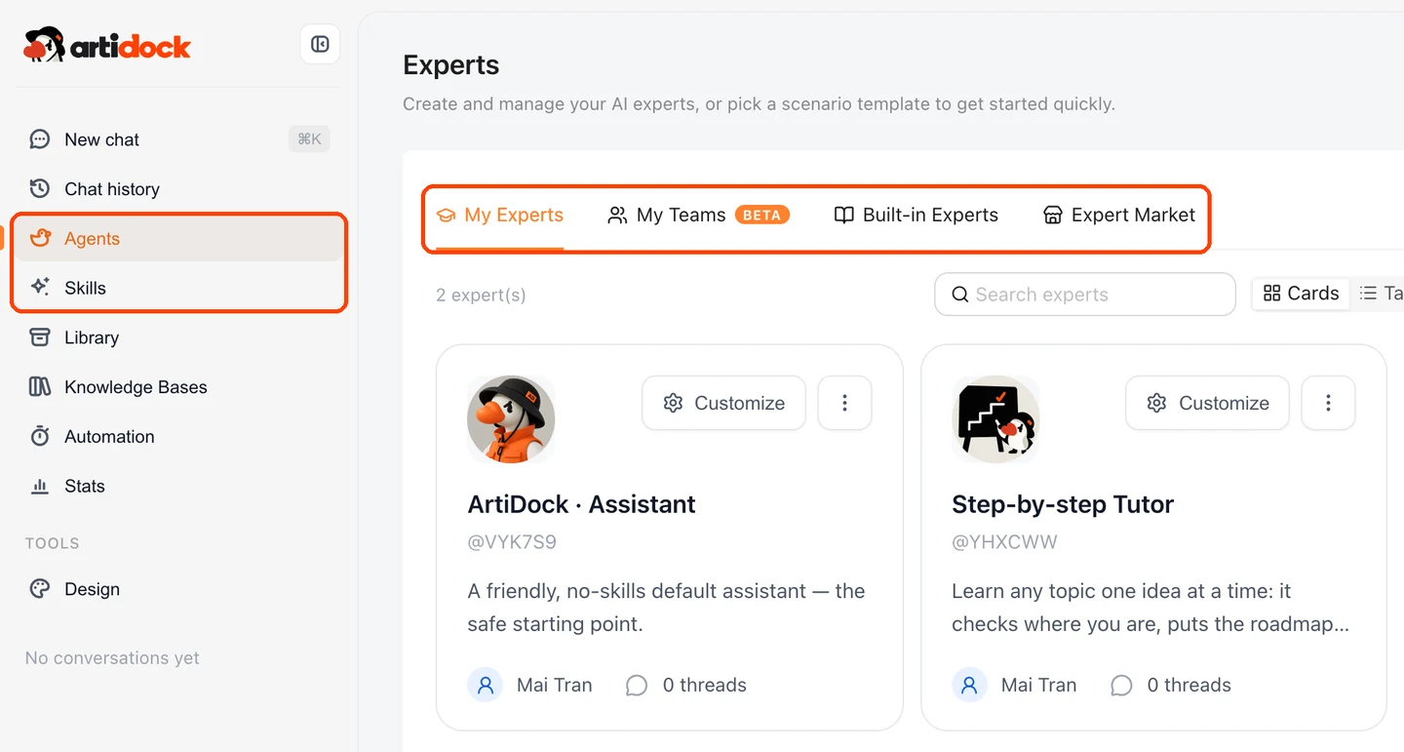The width and height of the screenshot is (1404, 752).
Task: Open Step-by-step Tutor more options menu
Action: (1328, 403)
